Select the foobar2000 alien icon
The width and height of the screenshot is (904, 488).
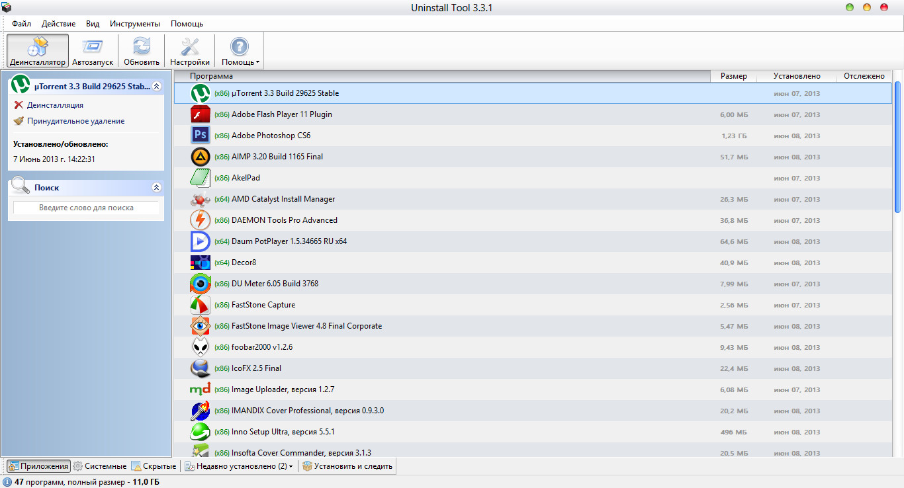pos(200,347)
